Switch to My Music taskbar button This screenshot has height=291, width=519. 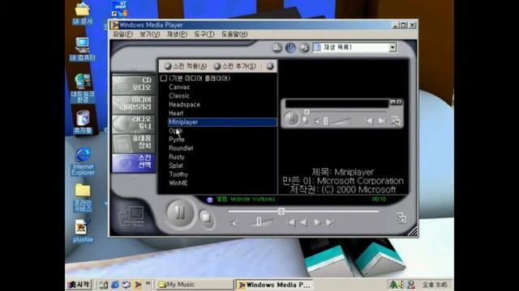point(195,285)
